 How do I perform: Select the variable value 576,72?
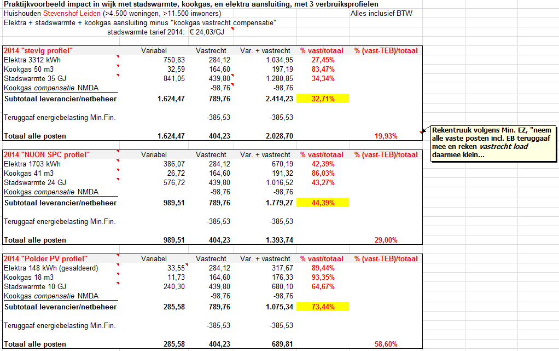174,182
